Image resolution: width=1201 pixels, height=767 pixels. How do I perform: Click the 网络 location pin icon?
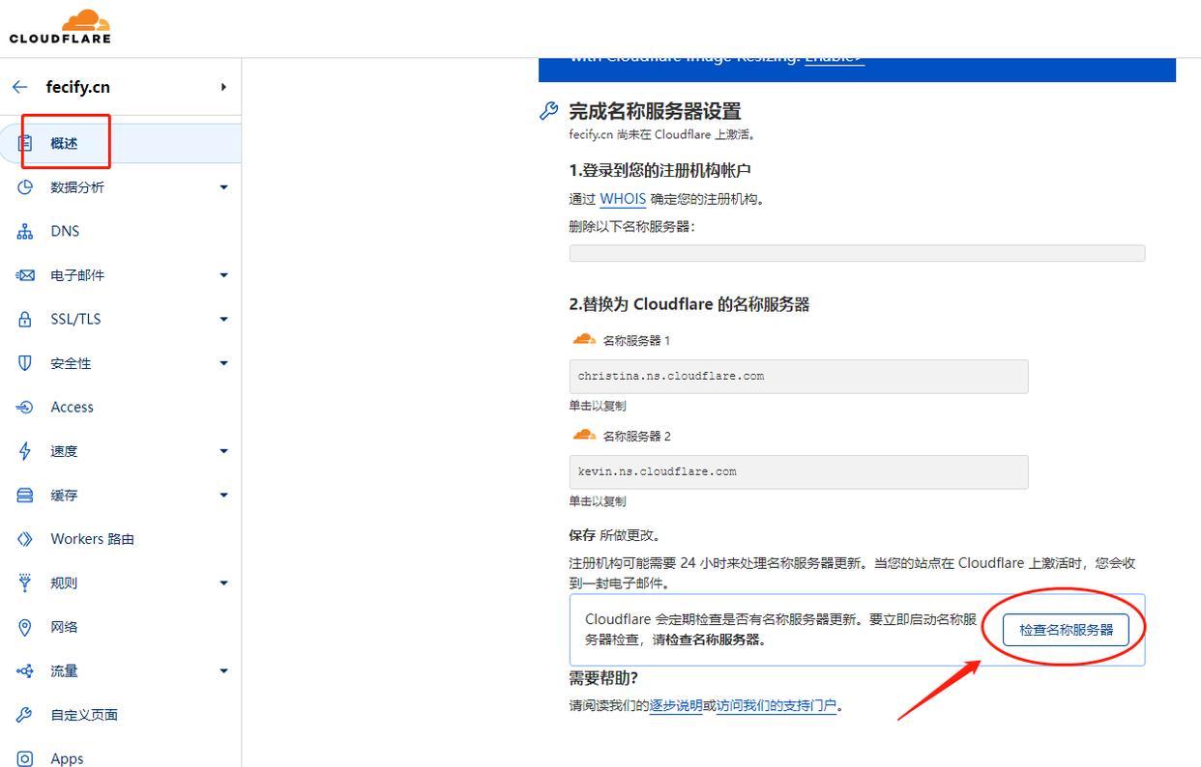point(25,627)
